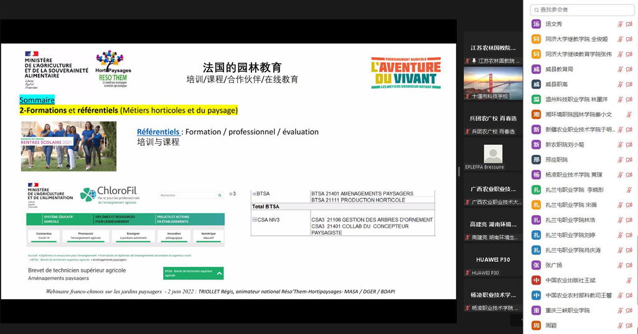Open the 十堰市科技学校 bridge video tile

pyautogui.click(x=493, y=83)
